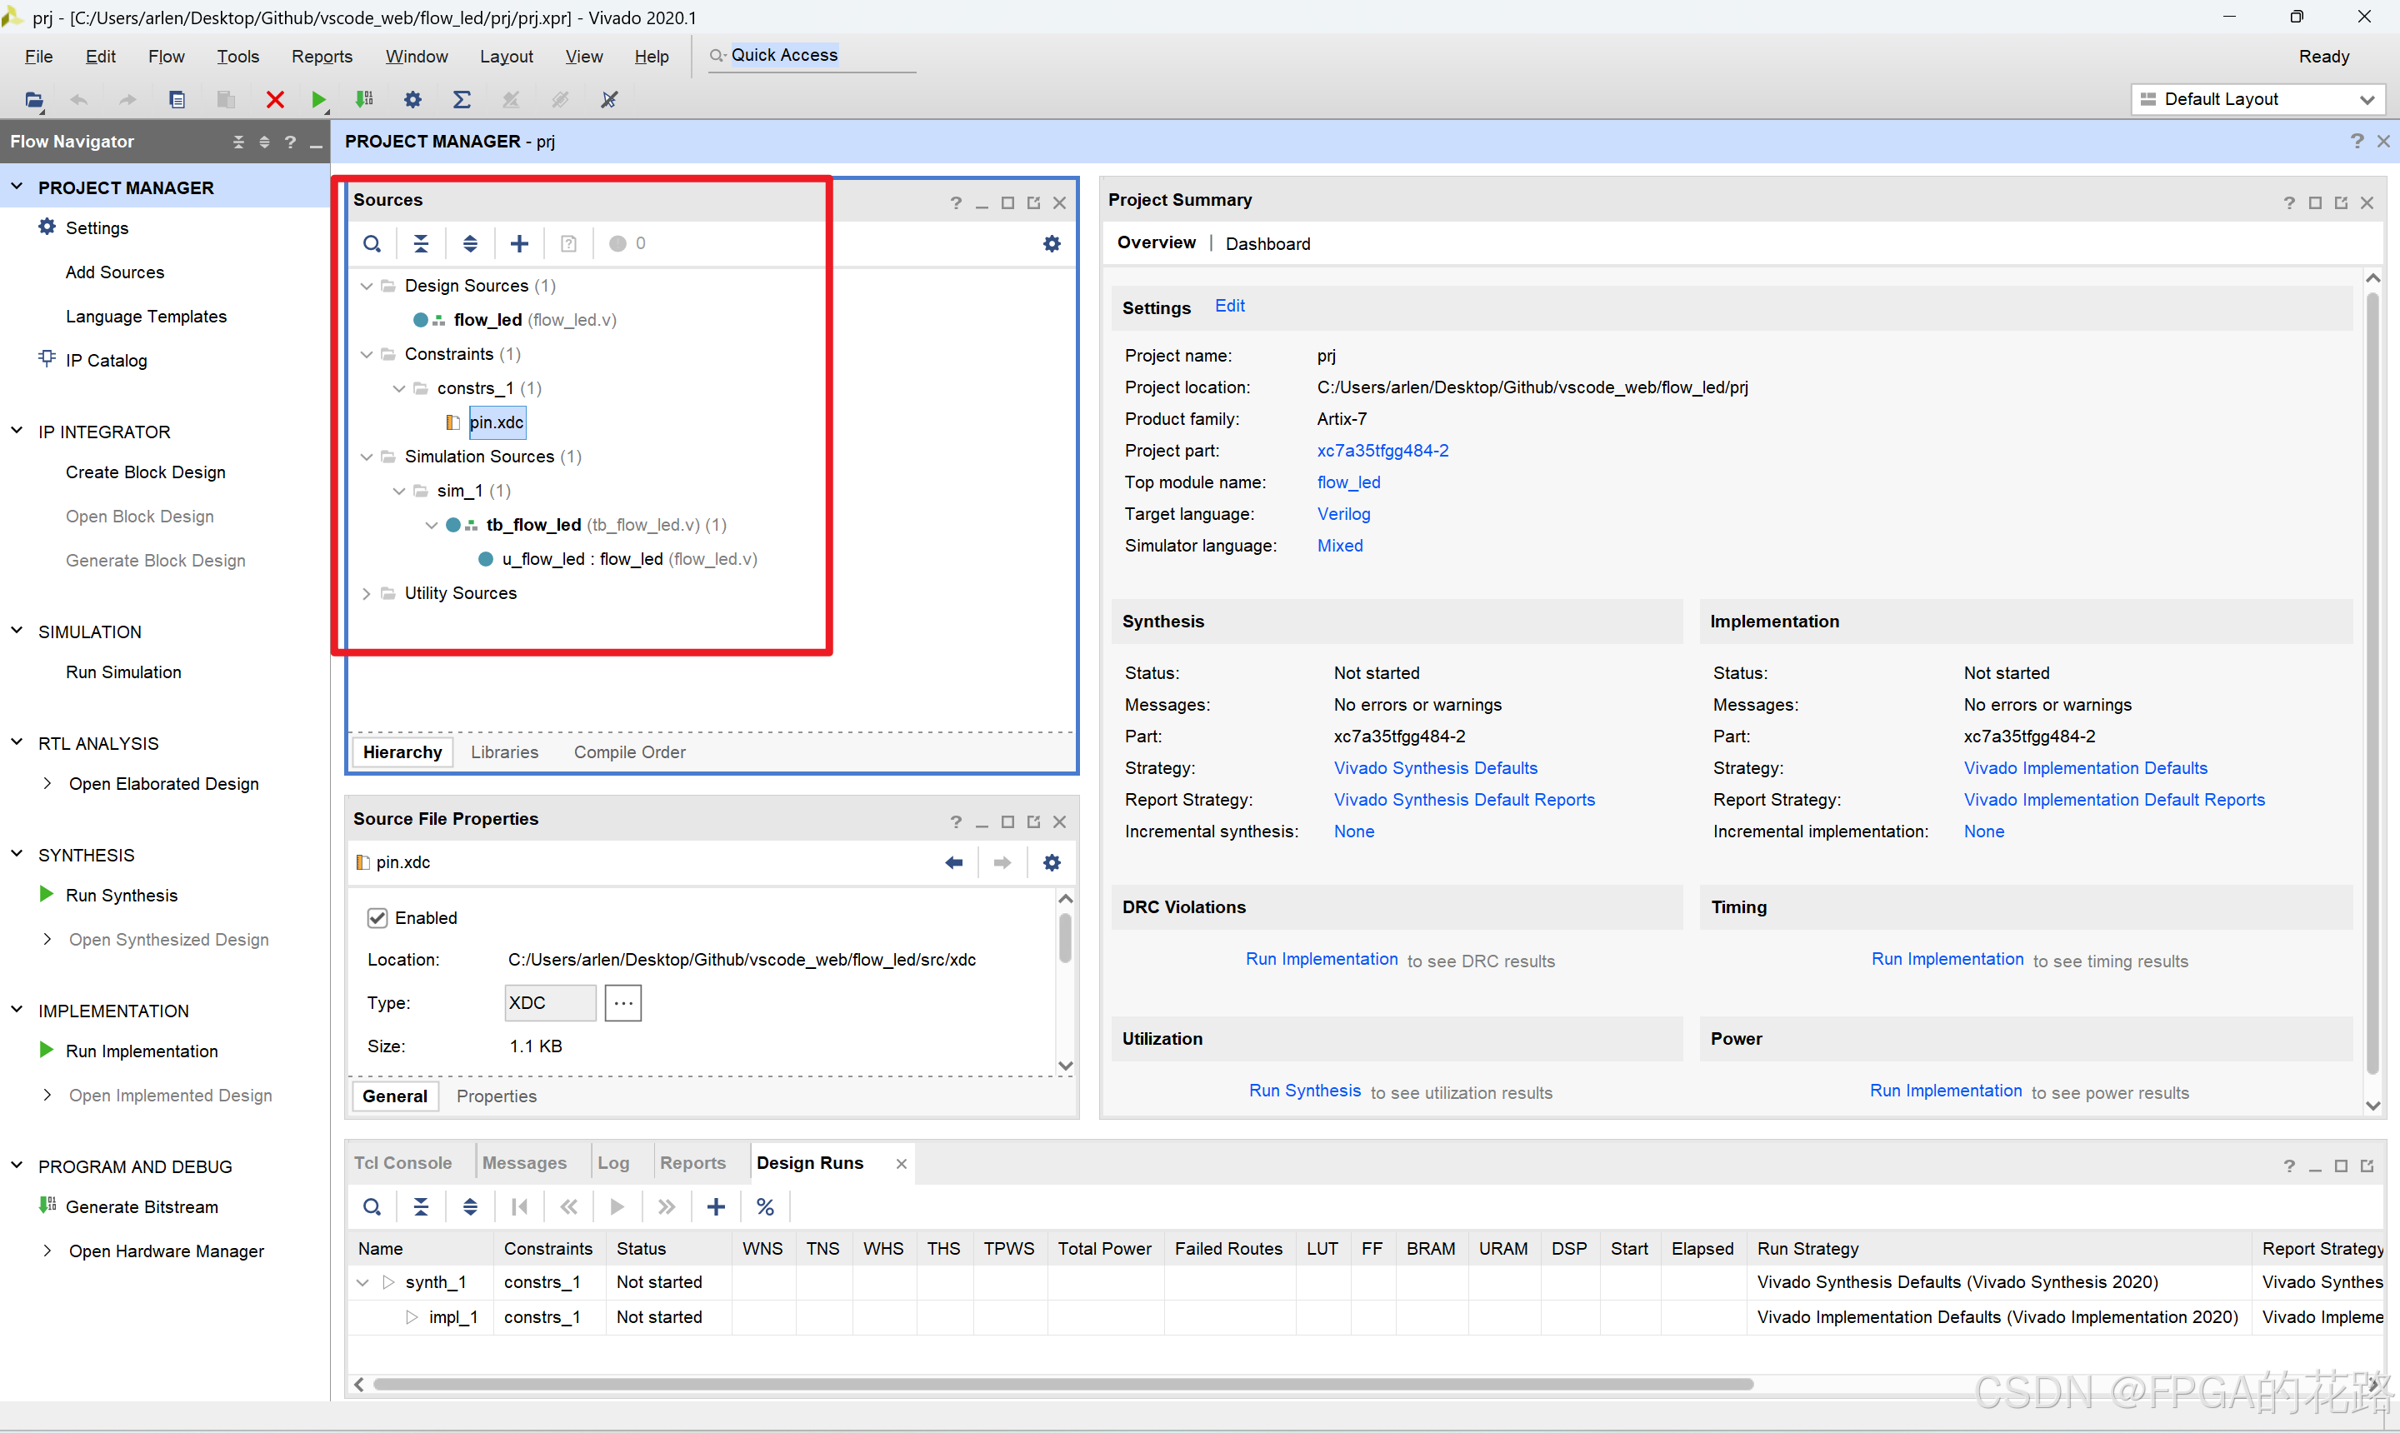Collapse the tb_flow_led node
This screenshot has width=2400, height=1433.
tap(432, 526)
